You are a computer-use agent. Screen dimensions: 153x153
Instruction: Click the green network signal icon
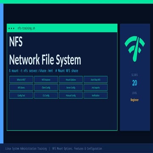[x=135, y=49]
